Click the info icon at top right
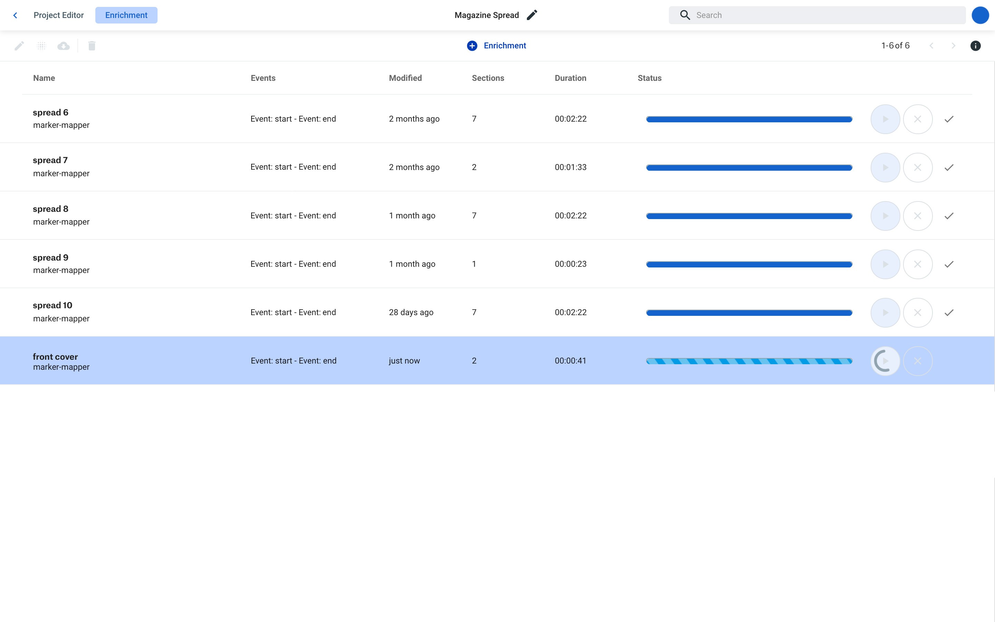This screenshot has height=622, width=995. tap(975, 46)
